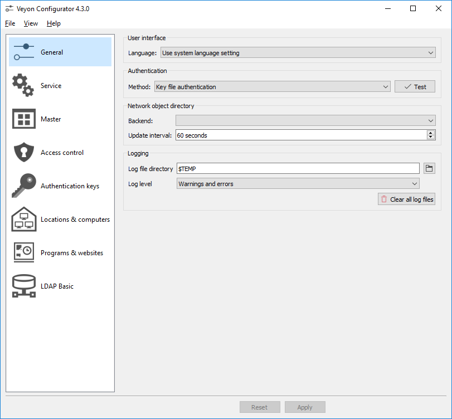Open the View menu
This screenshot has width=452, height=419.
tap(31, 23)
